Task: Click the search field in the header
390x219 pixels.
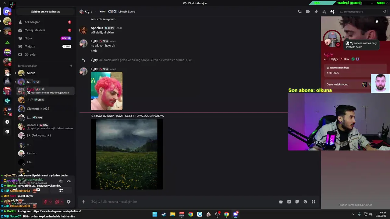Action: tap(363, 12)
